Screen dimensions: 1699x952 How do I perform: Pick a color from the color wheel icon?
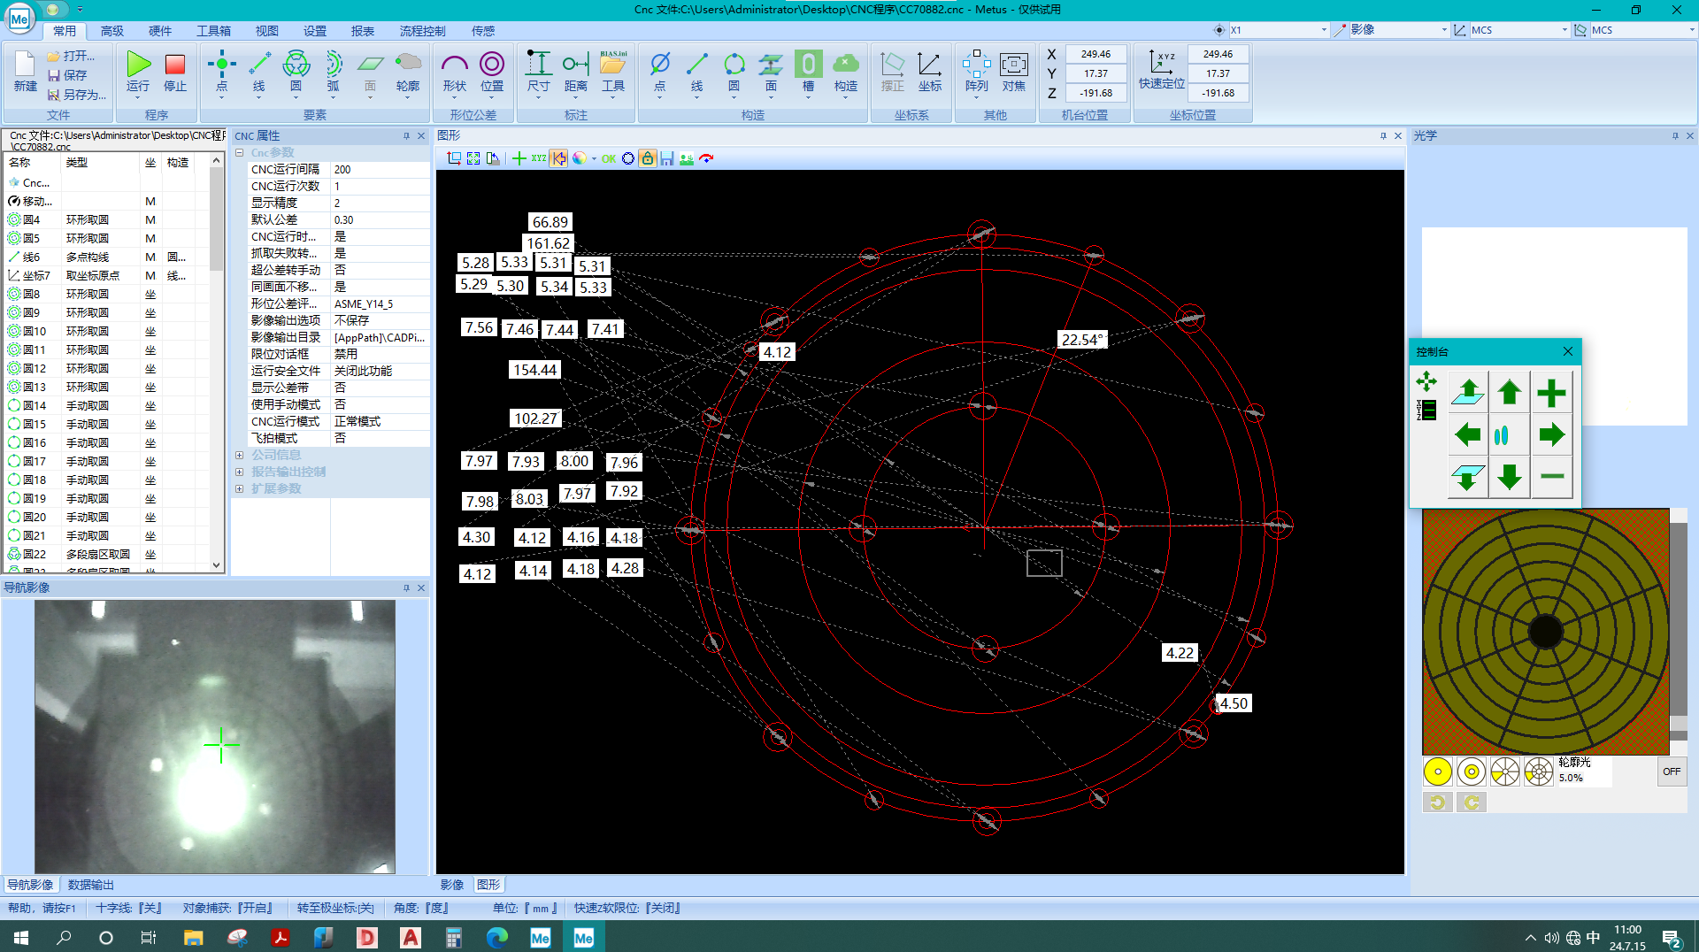tap(580, 158)
